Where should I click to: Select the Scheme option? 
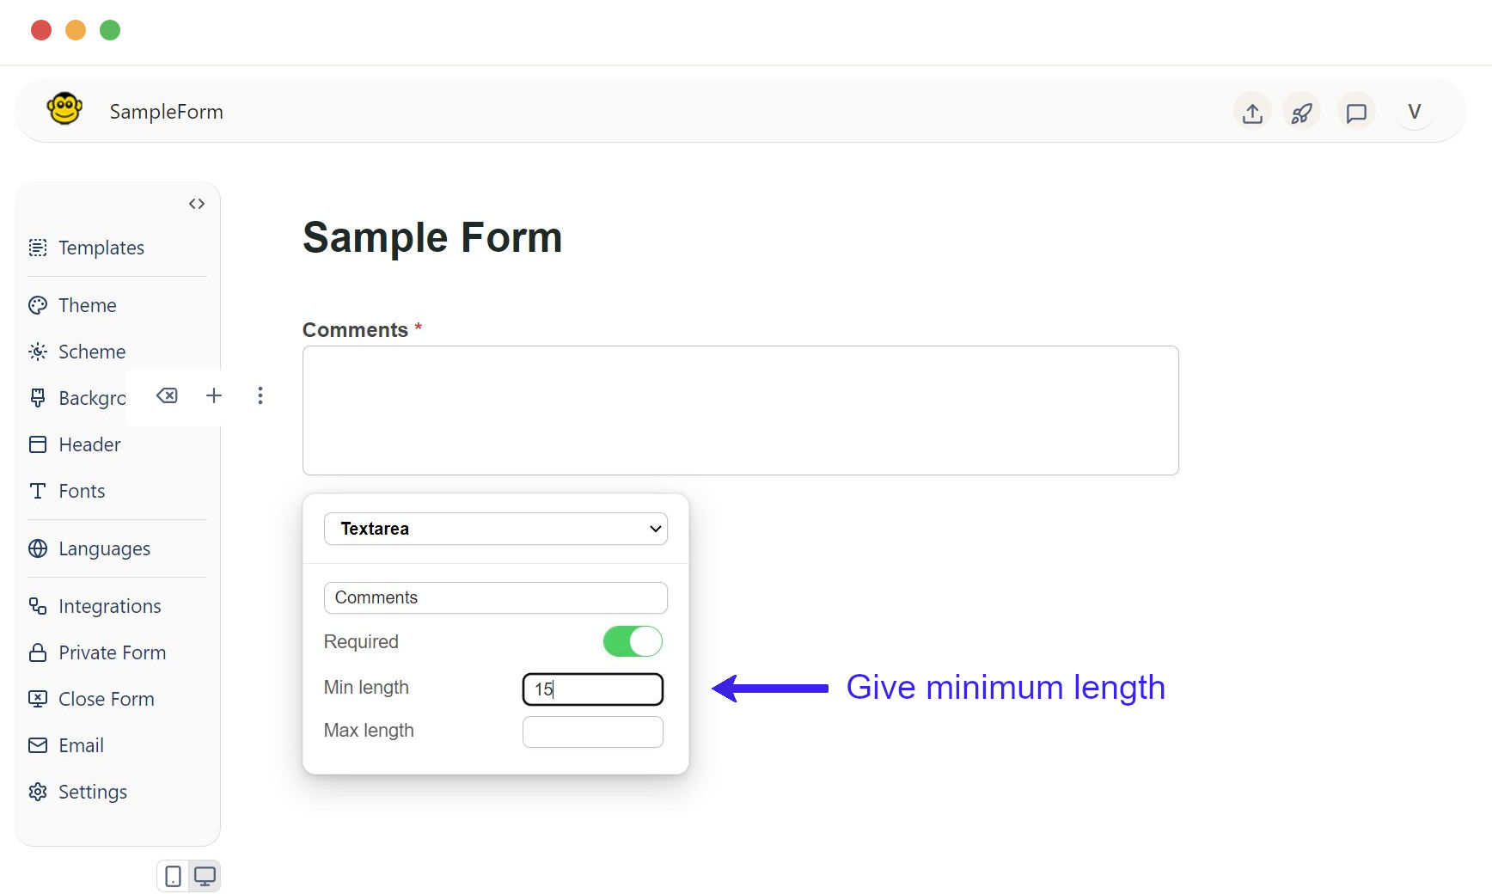pos(91,352)
